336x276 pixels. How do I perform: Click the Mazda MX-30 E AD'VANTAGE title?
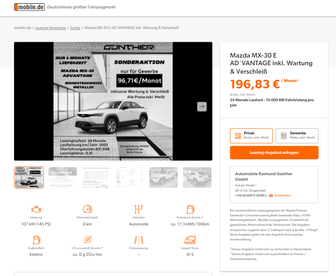coord(271,63)
